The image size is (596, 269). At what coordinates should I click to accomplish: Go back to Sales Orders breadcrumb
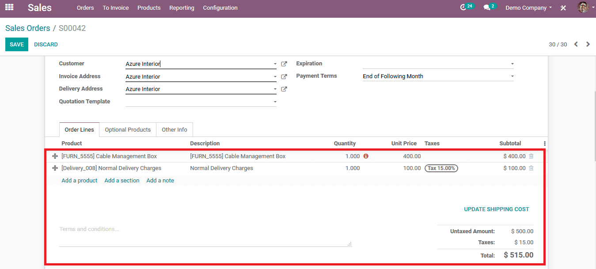point(28,28)
